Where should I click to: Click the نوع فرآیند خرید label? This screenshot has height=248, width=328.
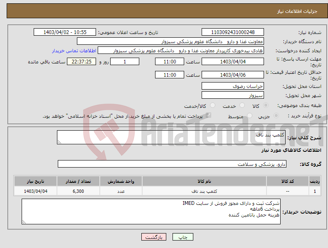[305, 116]
